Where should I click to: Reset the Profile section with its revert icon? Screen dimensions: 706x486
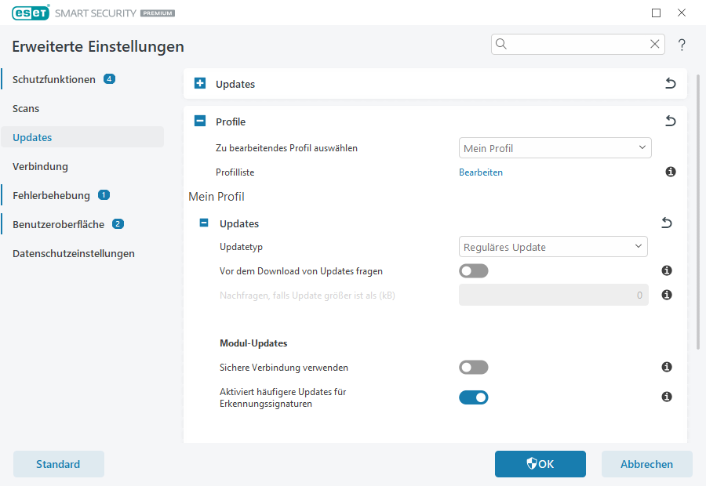tap(669, 121)
